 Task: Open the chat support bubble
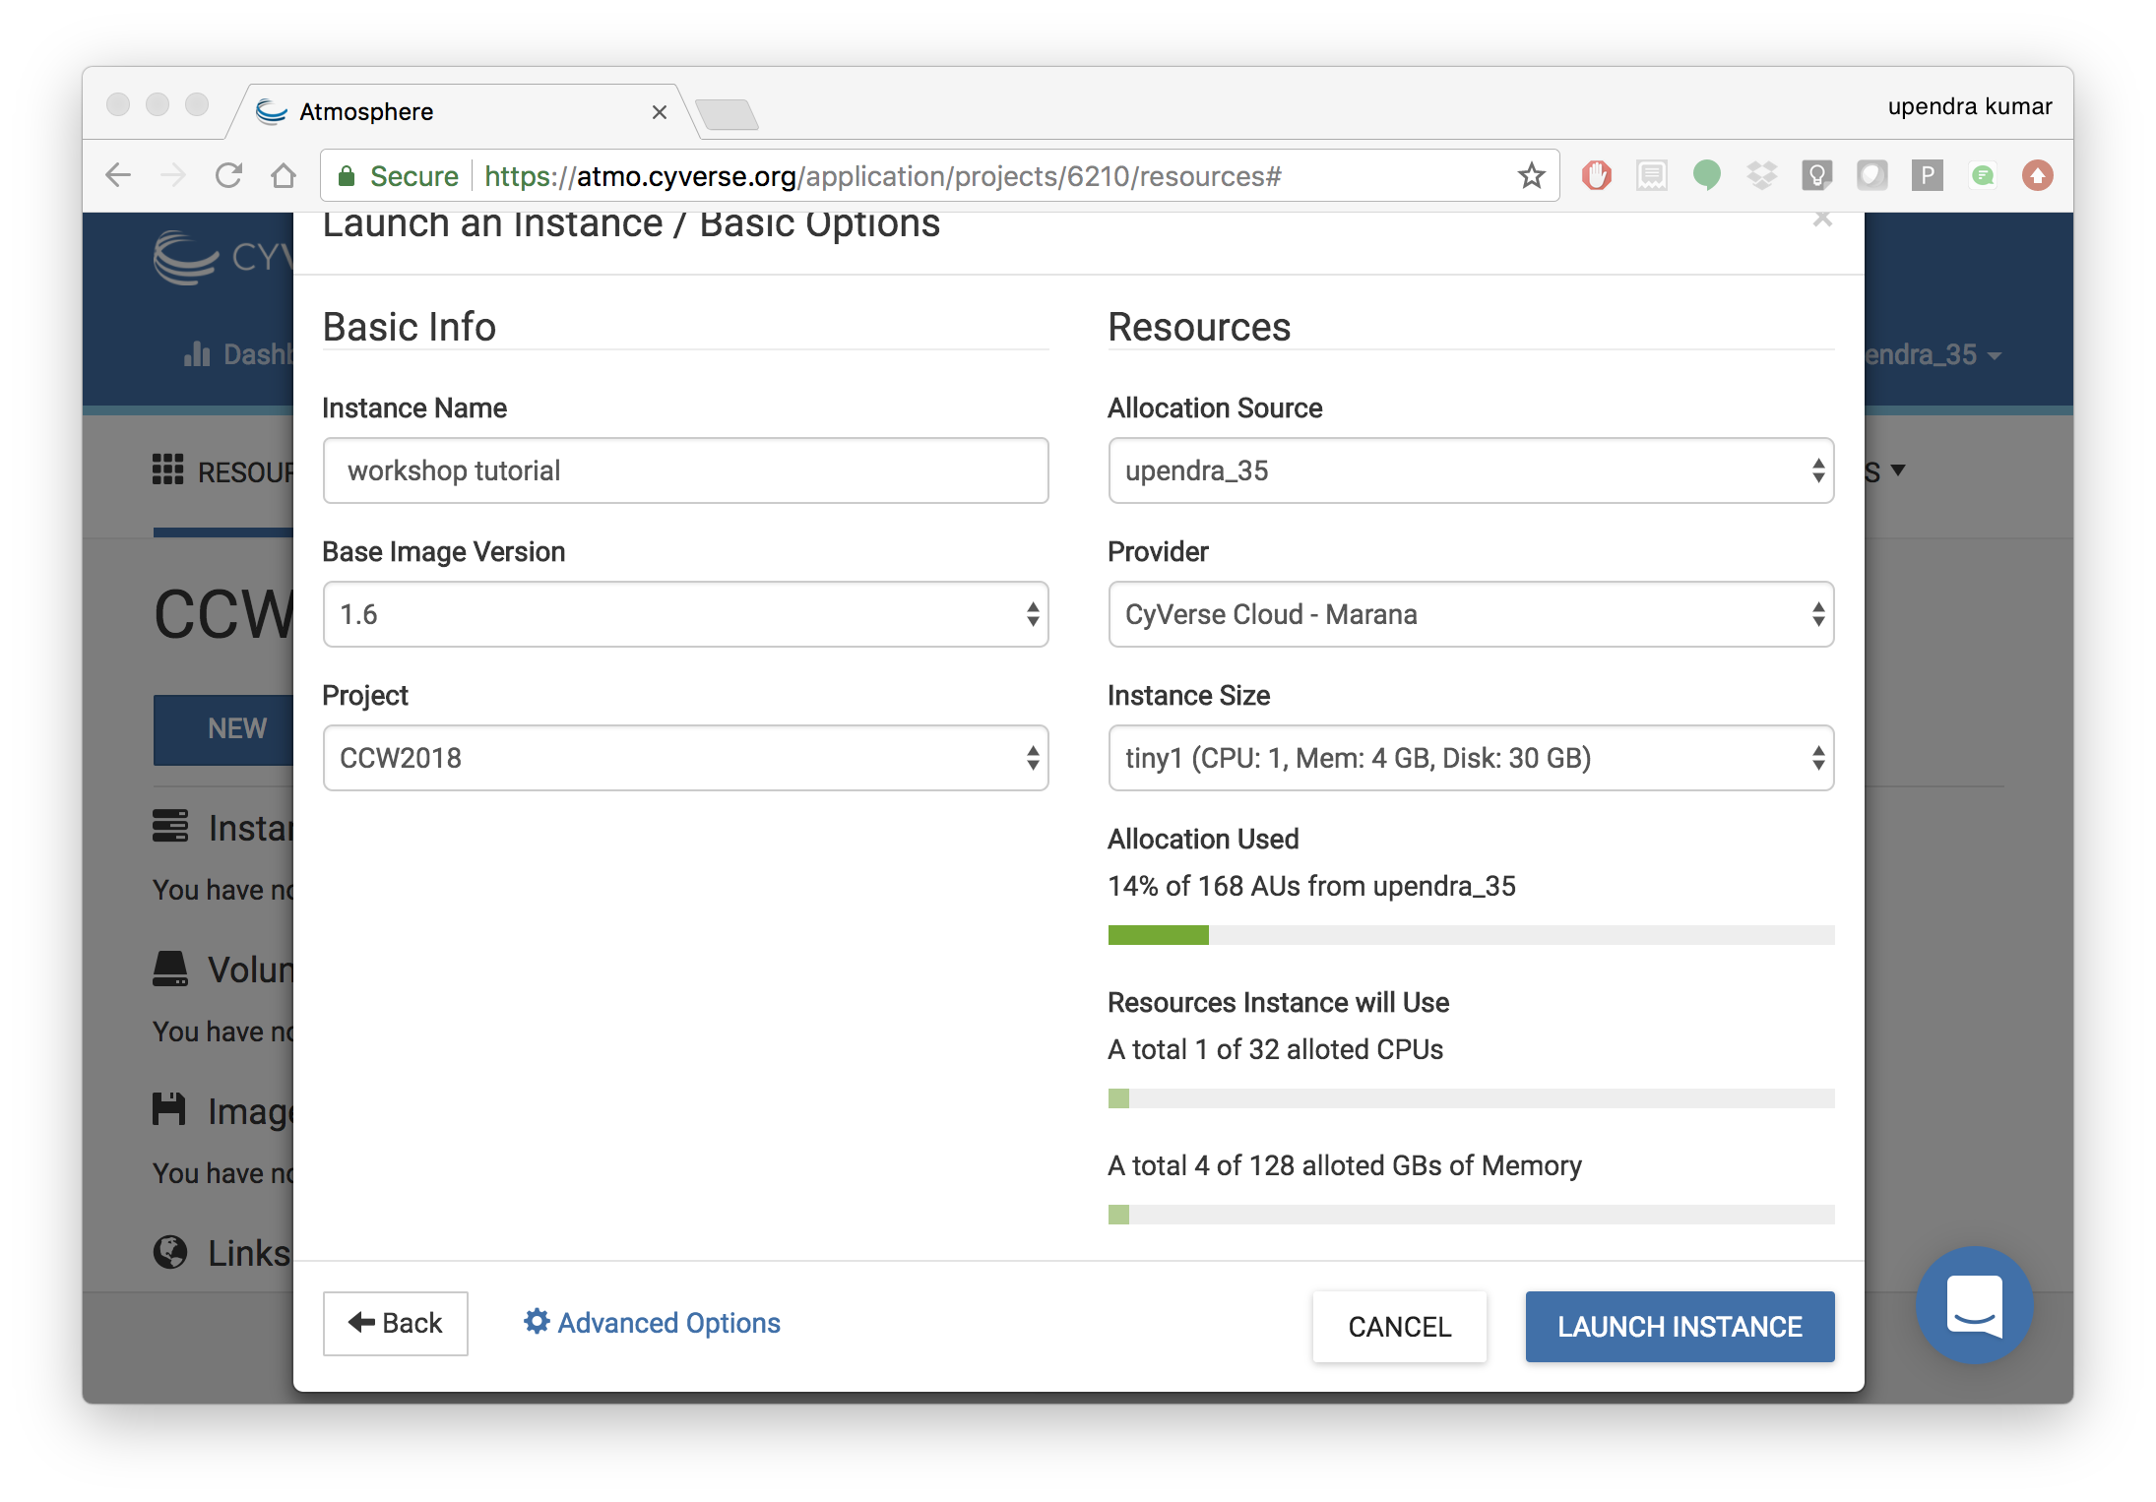(x=1974, y=1305)
